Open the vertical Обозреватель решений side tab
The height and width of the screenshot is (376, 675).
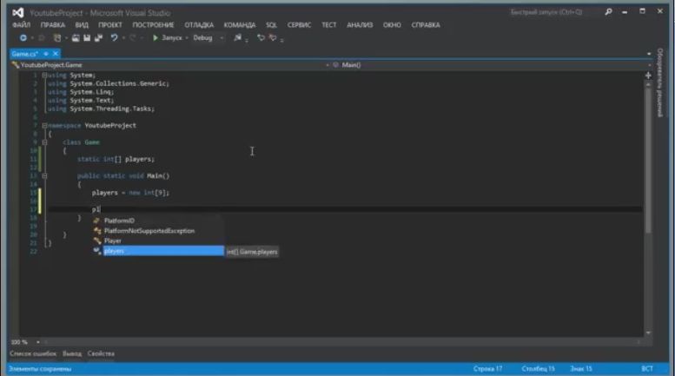[x=659, y=82]
